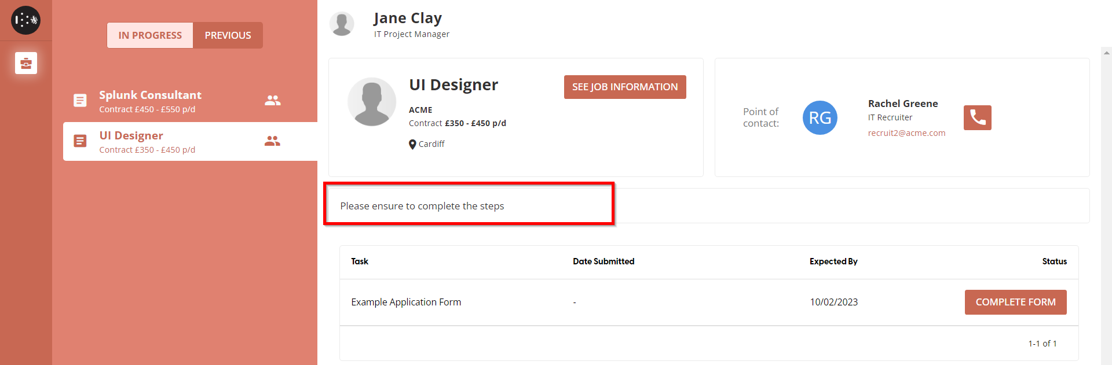Image resolution: width=1112 pixels, height=365 pixels.
Task: Click the document icon beside UI Designer
Action: coord(80,141)
